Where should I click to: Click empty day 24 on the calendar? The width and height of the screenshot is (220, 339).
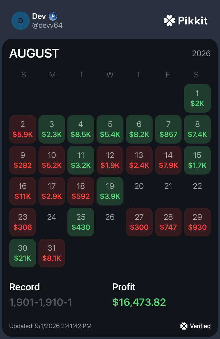click(52, 217)
